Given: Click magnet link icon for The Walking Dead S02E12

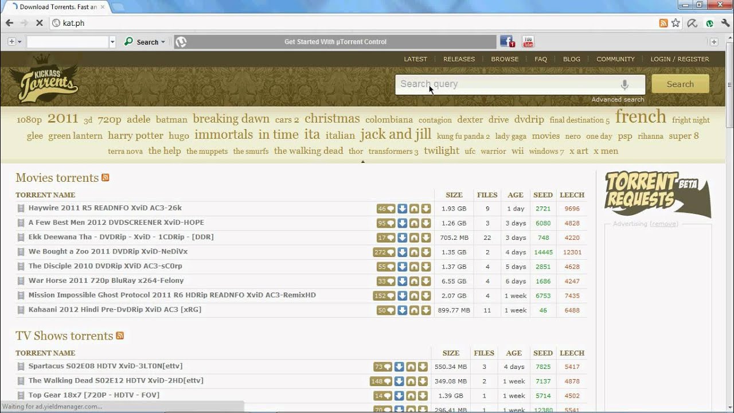Looking at the screenshot, I should tap(411, 381).
